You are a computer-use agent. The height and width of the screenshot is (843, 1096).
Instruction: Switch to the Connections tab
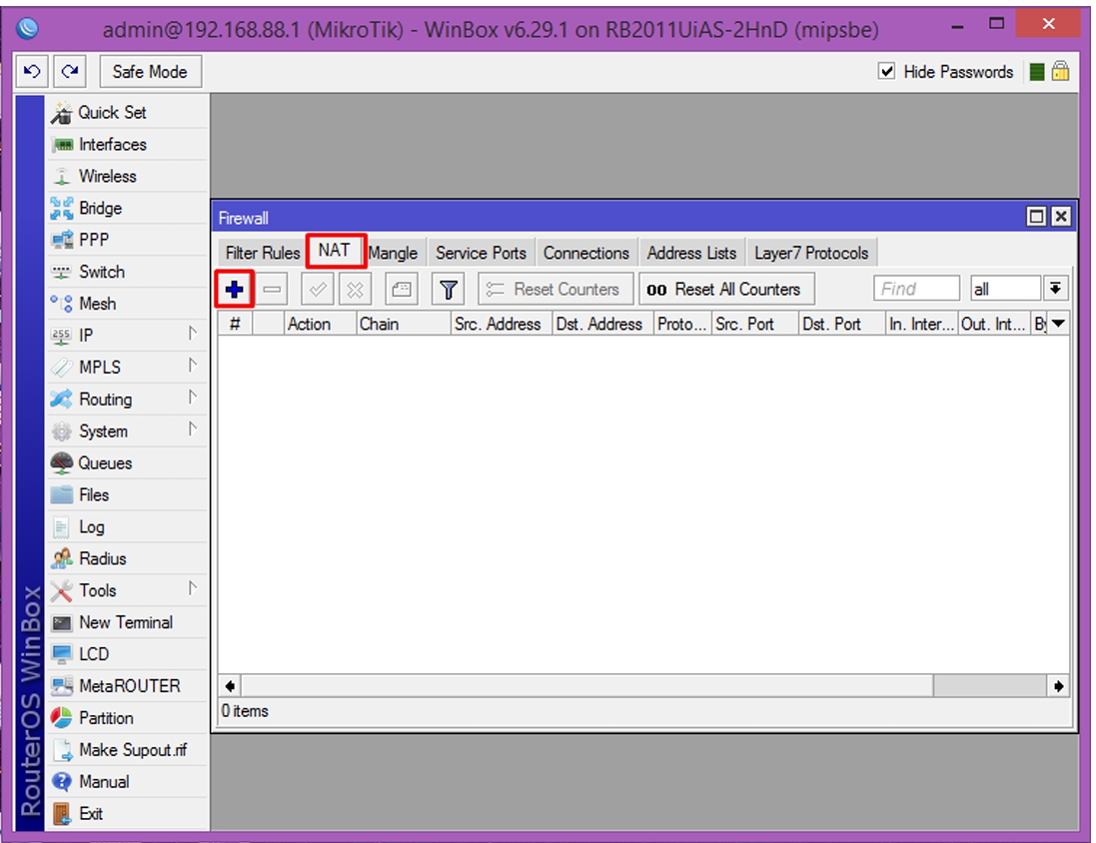(586, 253)
